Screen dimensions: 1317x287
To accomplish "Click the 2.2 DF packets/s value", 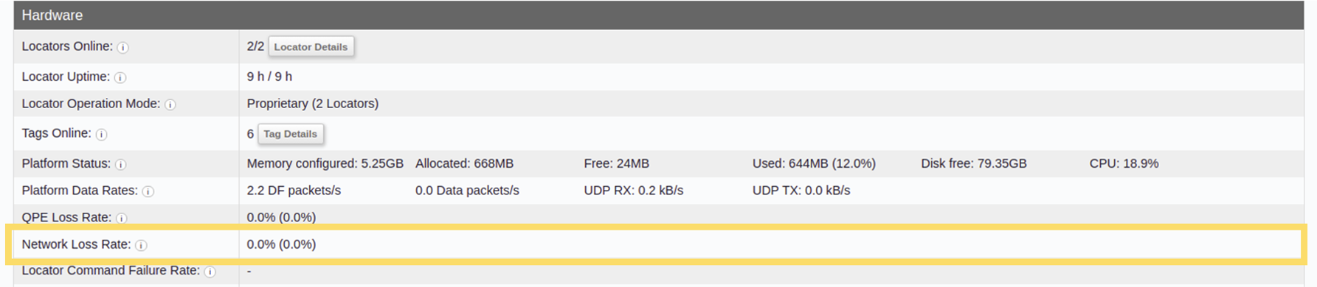I will pos(294,191).
